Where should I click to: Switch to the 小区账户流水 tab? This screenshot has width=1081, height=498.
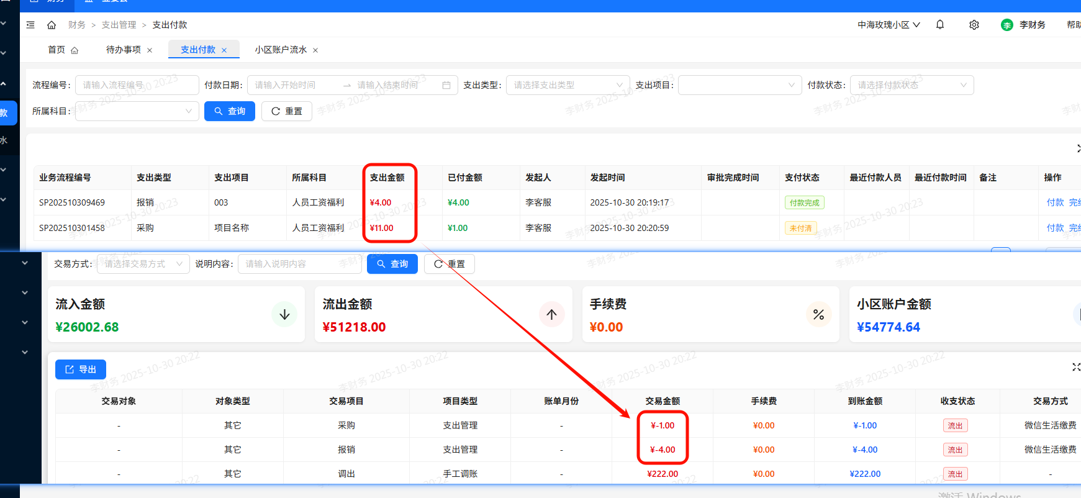[x=281, y=50]
